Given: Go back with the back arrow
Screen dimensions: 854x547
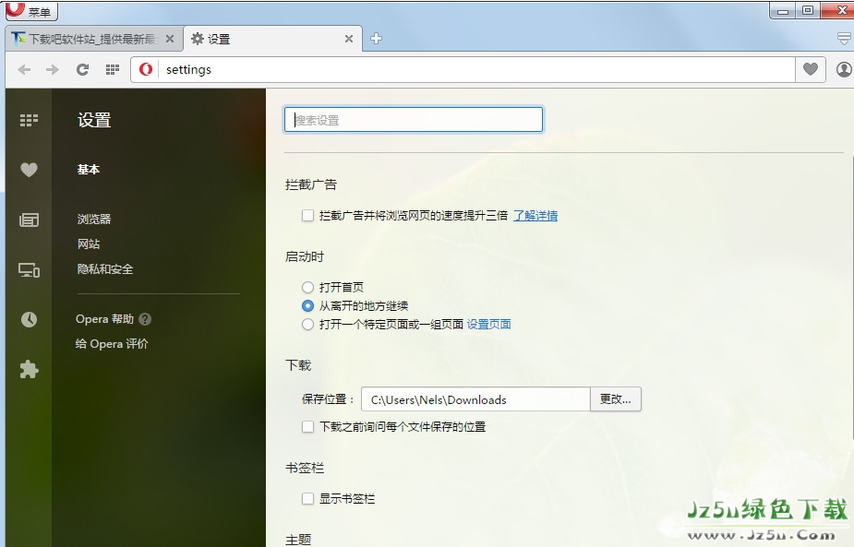Looking at the screenshot, I should [25, 70].
